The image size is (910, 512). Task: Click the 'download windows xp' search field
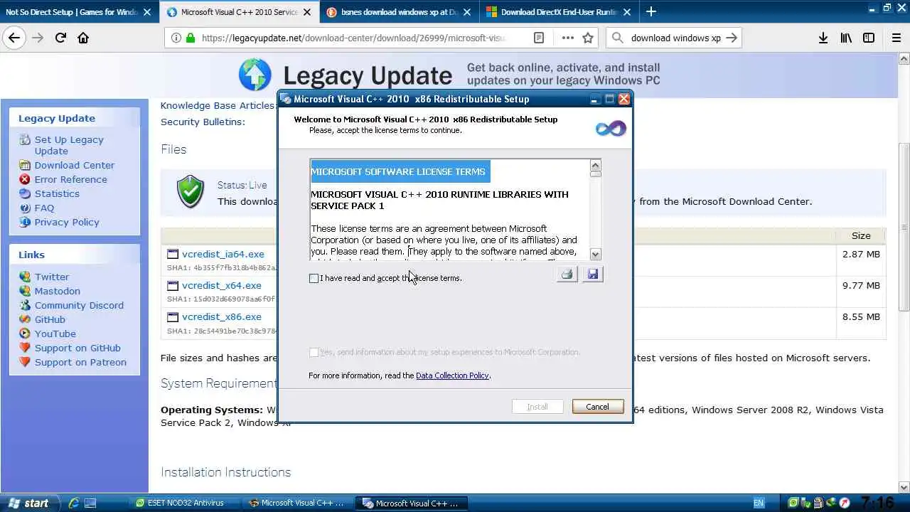click(x=675, y=38)
